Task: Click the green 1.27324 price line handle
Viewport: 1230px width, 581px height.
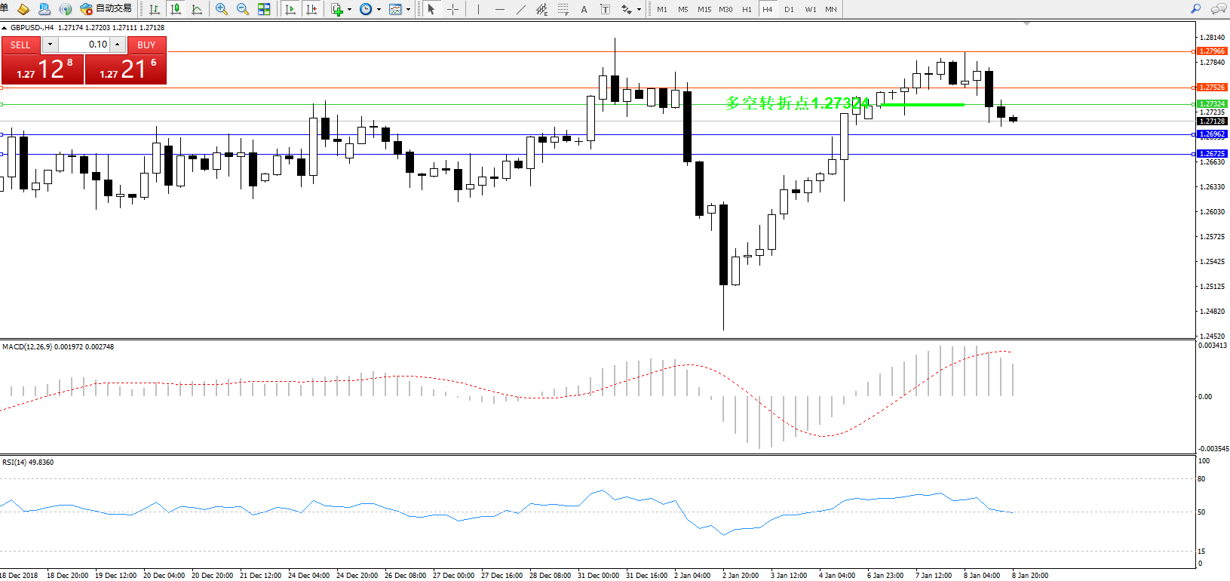Action: pyautogui.click(x=1193, y=104)
